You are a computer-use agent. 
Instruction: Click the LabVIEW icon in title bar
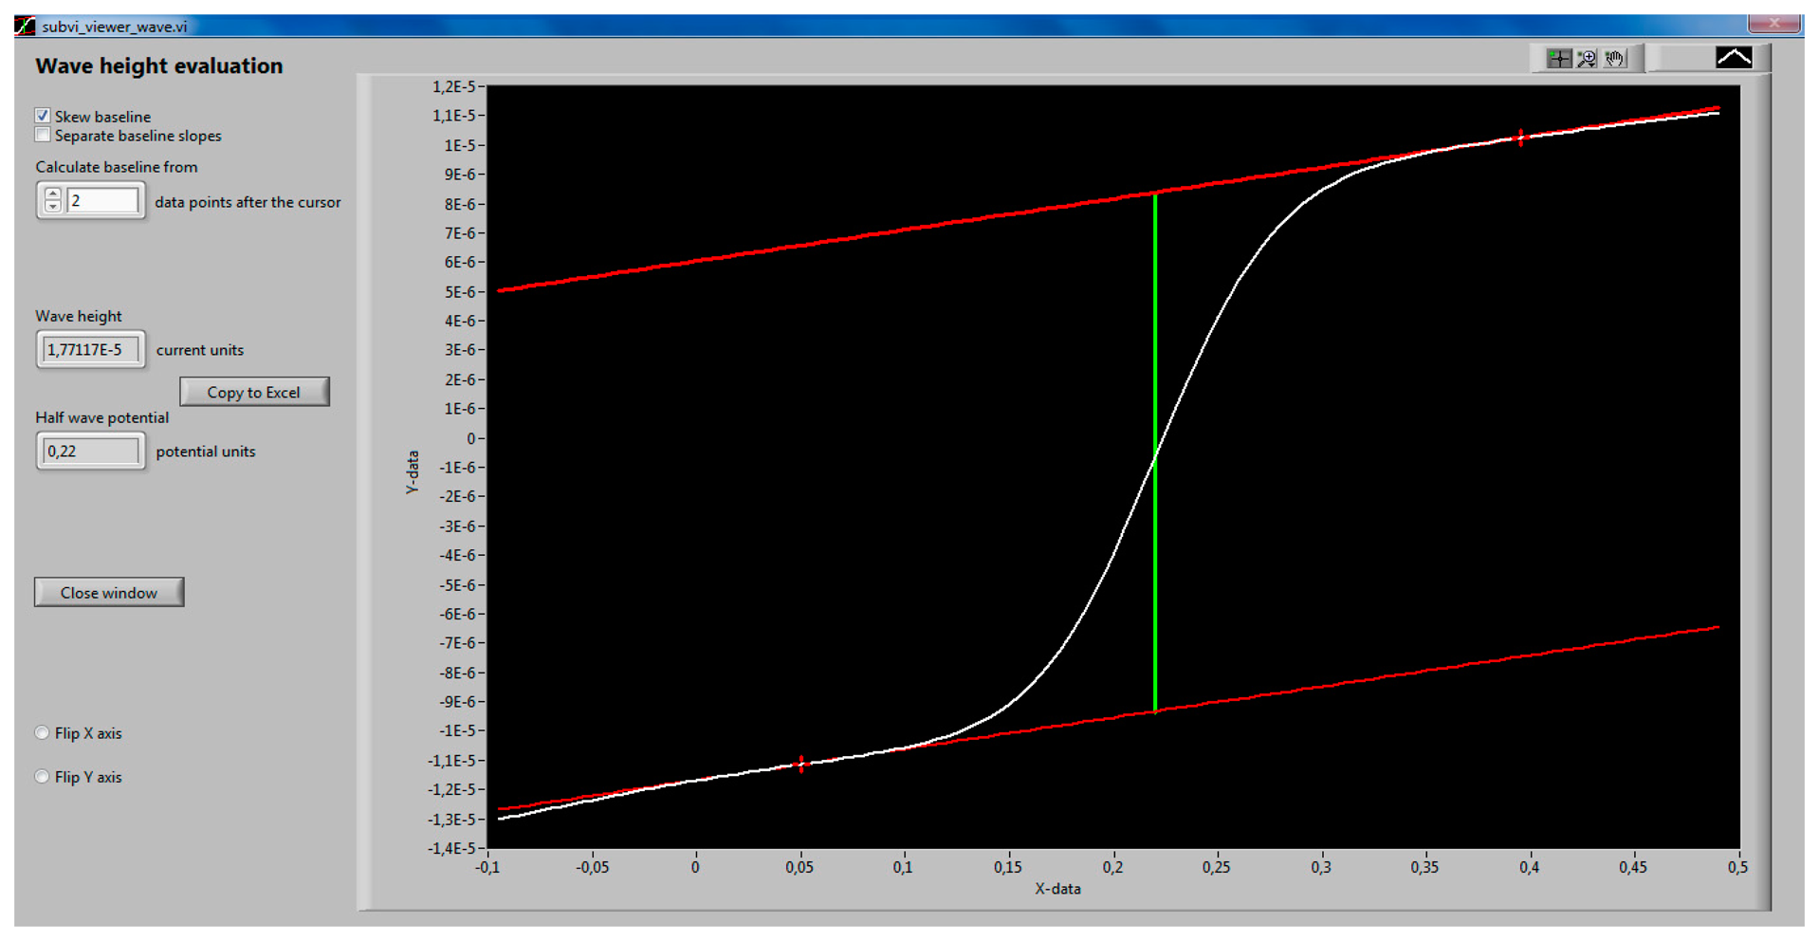pyautogui.click(x=26, y=26)
